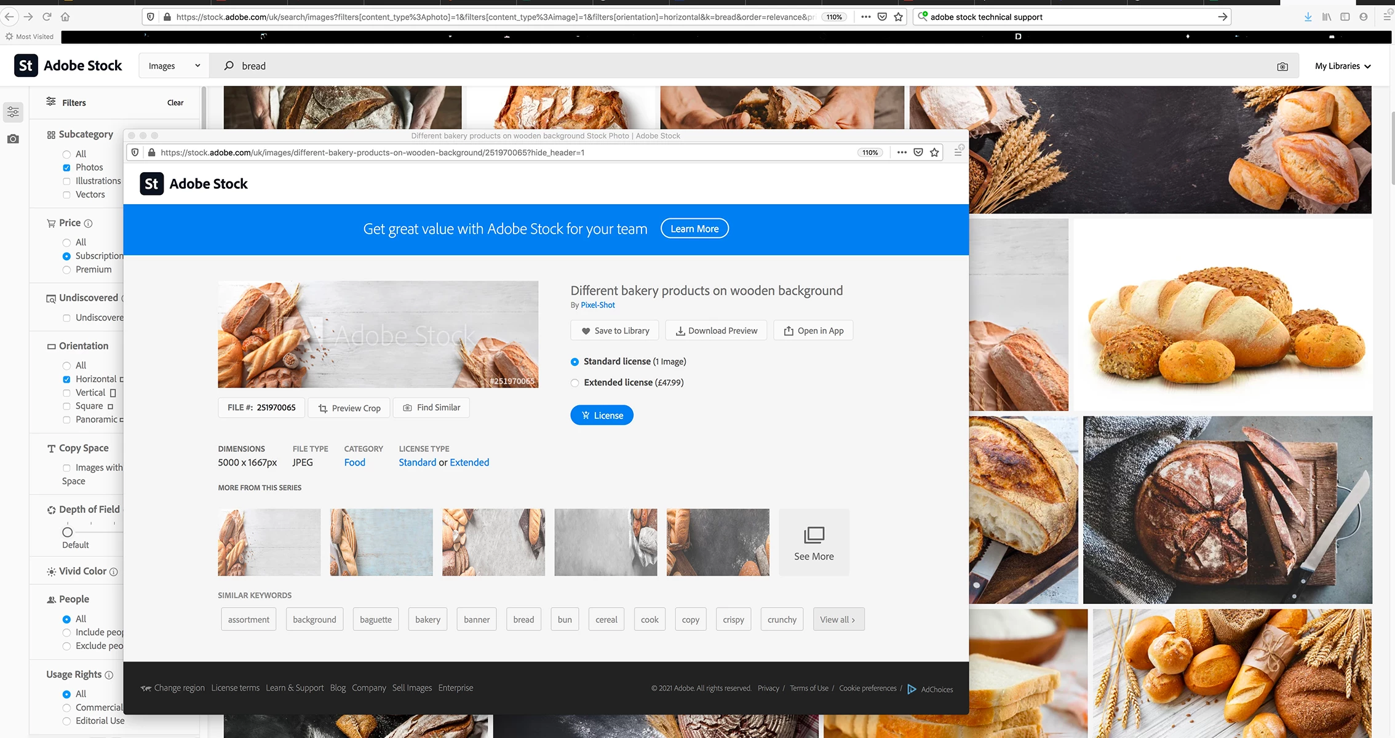
Task: Open the Images content type dropdown
Action: click(174, 66)
